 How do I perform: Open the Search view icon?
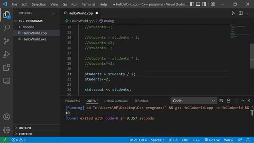pos(6,28)
